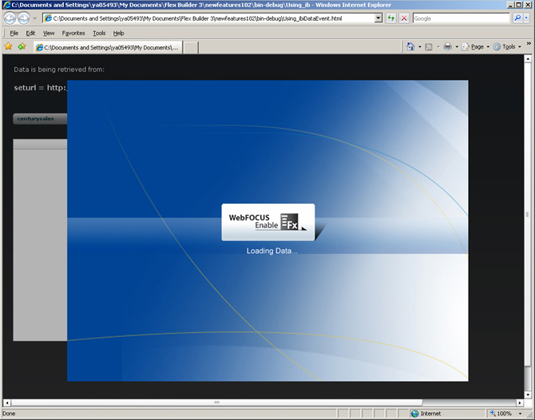535x420 pixels.
Task: Click the browser Back arrow button
Action: [10, 18]
